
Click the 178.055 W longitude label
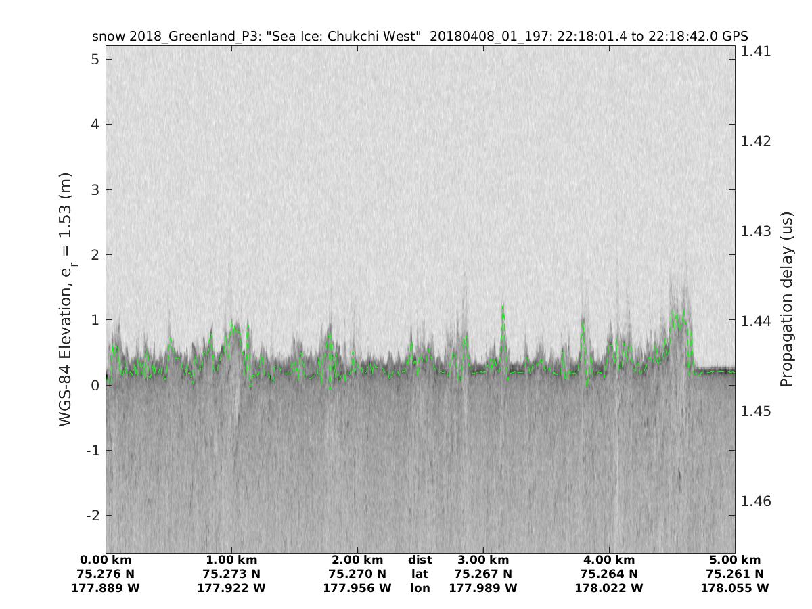(735, 589)
